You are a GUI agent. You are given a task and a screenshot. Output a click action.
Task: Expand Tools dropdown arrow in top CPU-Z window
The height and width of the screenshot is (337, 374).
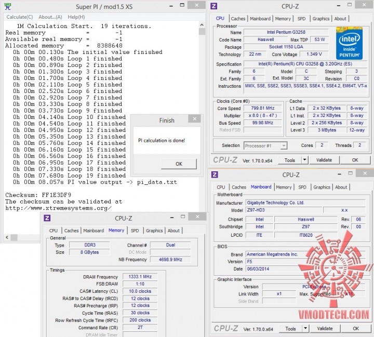point(305,160)
